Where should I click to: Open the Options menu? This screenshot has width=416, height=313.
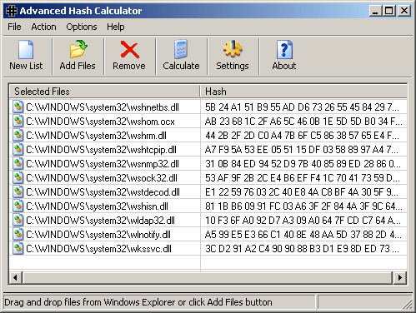click(x=82, y=27)
